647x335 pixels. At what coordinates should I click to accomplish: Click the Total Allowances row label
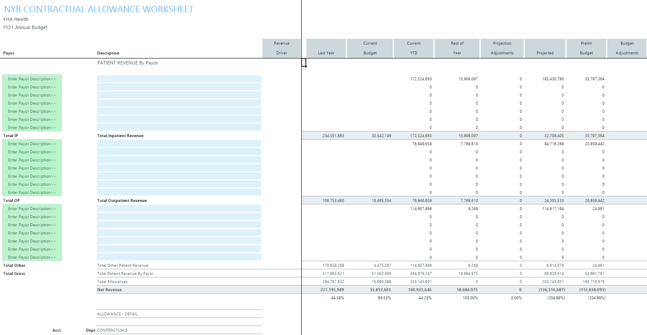[112, 282]
